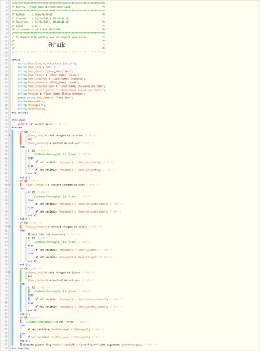Click the orange lightning marker at line 36
The image size is (261, 353).
[10, 136]
